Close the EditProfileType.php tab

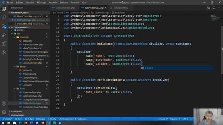click(x=106, y=8)
